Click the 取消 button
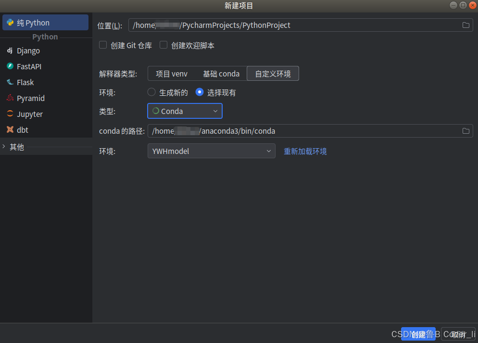Viewport: 478px width, 343px height. 458,334
